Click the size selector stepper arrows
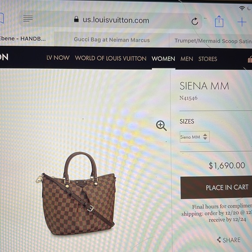Image resolution: width=252 pixels, height=252 pixels. (205, 137)
